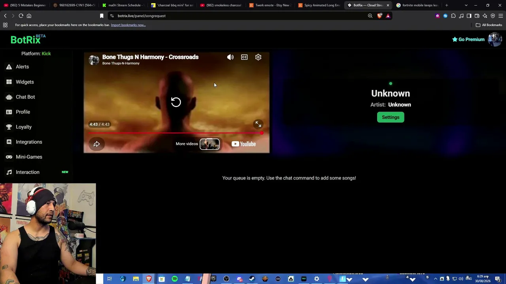The width and height of the screenshot is (506, 284).
Task: Open the browser extensions puzzle icon
Action: (453, 16)
